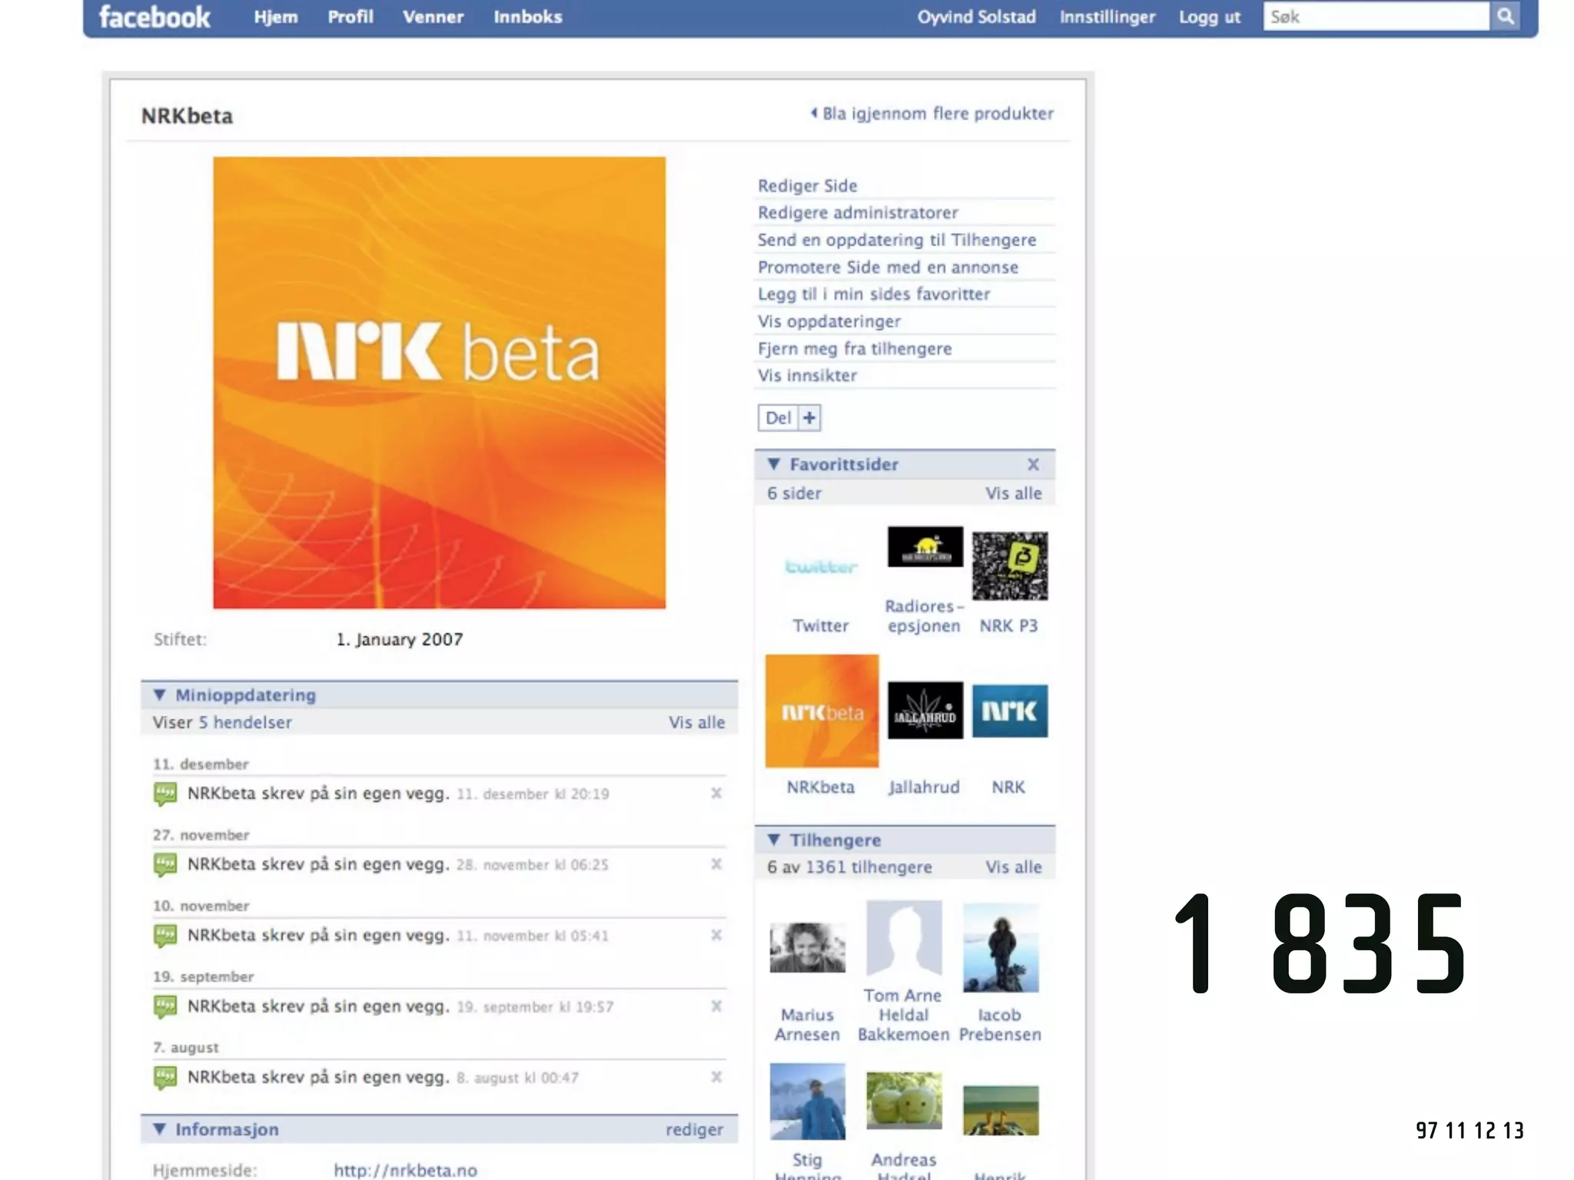Open the Innboks menu item
1574x1180 pixels.
pos(527,17)
